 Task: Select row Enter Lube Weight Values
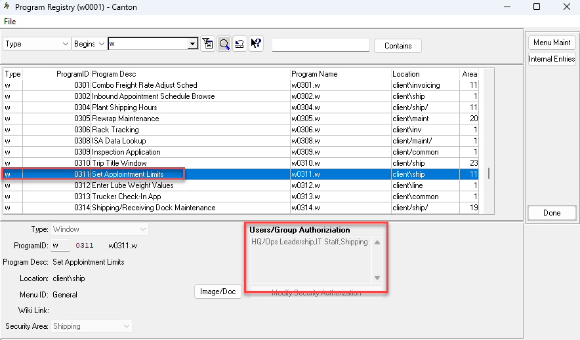coord(241,185)
